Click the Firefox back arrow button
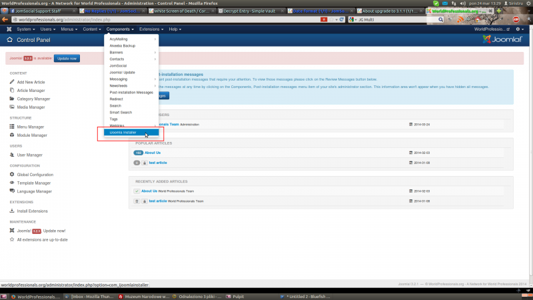The image size is (533, 300). [x=5, y=20]
